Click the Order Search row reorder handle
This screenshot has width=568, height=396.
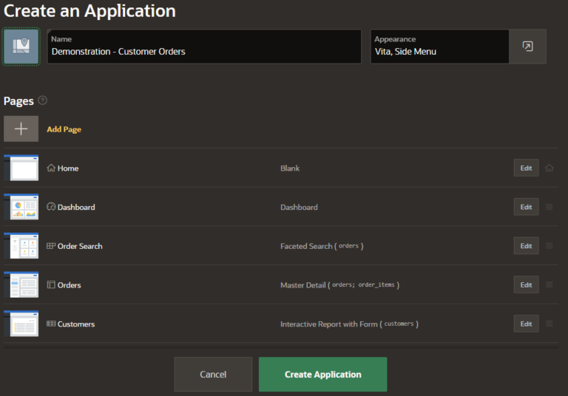pyautogui.click(x=549, y=246)
